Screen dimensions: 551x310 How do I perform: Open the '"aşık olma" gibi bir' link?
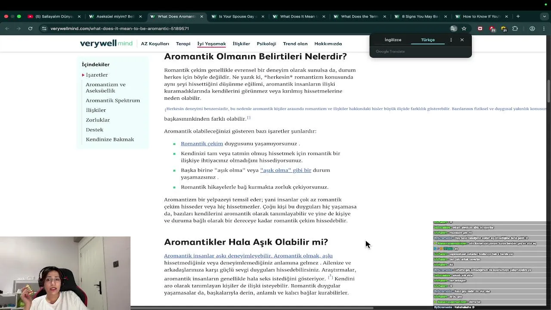285,170
